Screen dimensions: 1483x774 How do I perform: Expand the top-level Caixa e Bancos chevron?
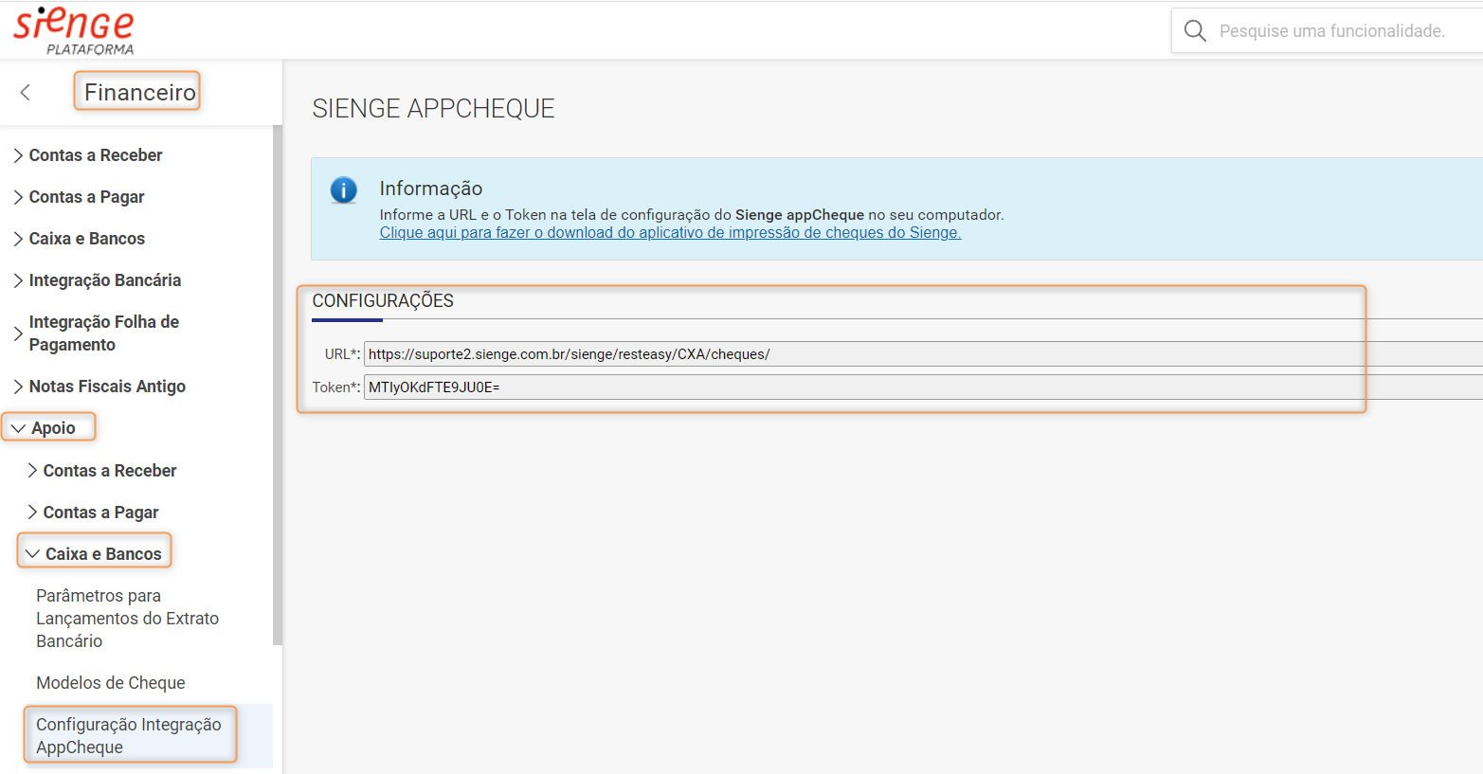click(18, 239)
